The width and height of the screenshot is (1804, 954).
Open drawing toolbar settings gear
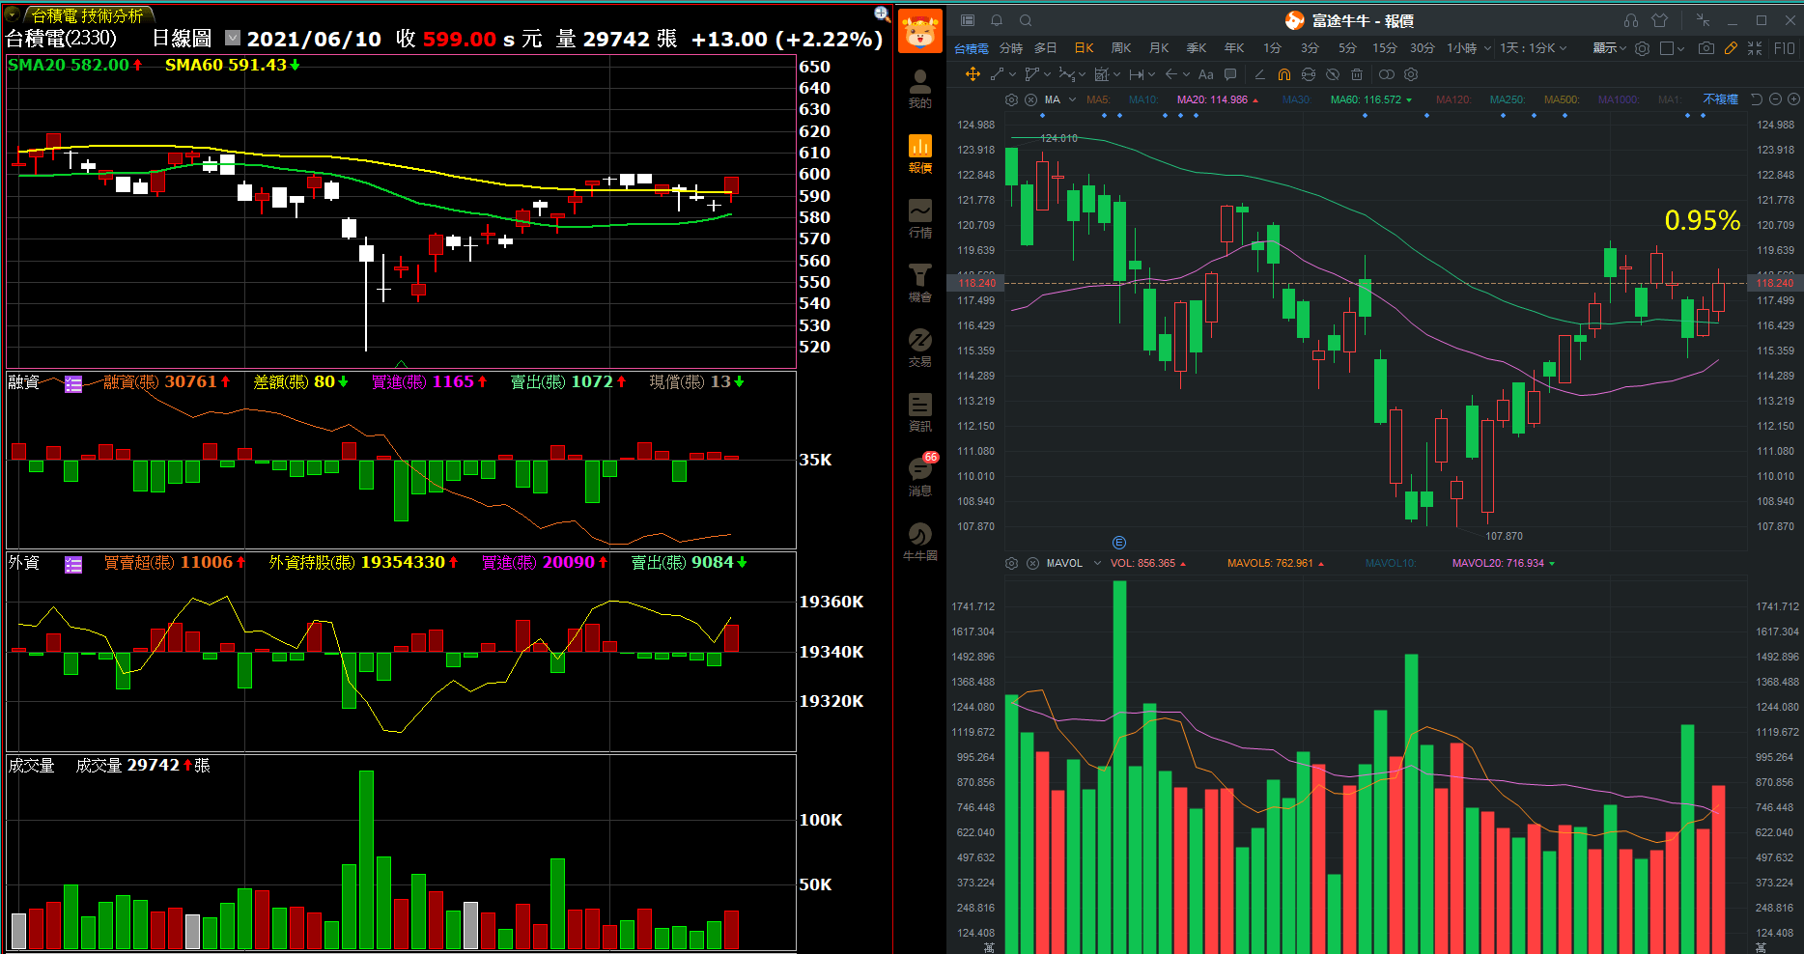click(x=1411, y=74)
